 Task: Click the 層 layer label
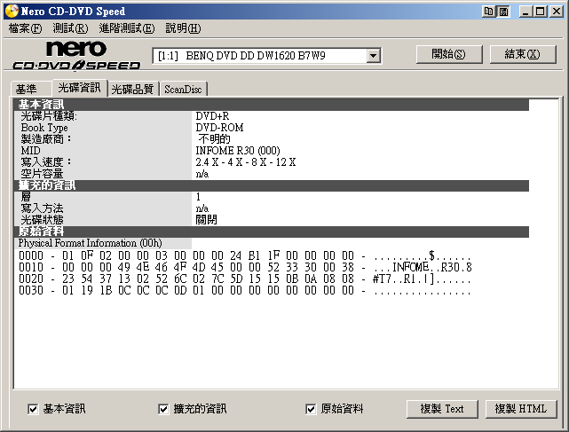(x=26, y=197)
